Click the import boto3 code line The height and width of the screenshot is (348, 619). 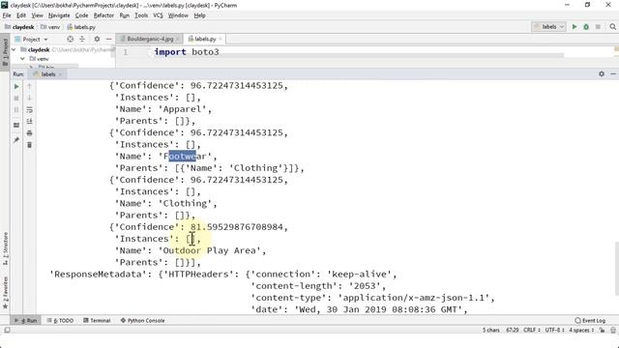pyautogui.click(x=187, y=51)
